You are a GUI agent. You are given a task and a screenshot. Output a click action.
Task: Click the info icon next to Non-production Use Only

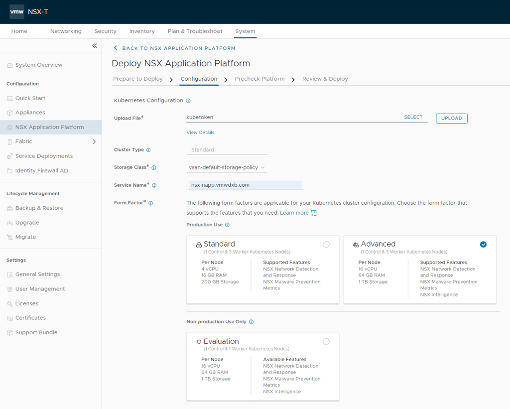251,322
